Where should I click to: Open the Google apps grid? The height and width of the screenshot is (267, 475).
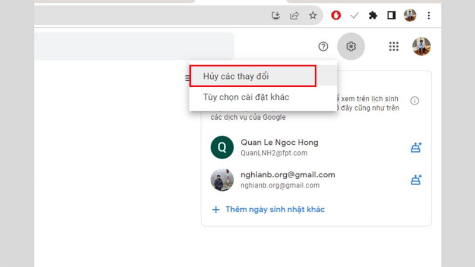point(394,46)
